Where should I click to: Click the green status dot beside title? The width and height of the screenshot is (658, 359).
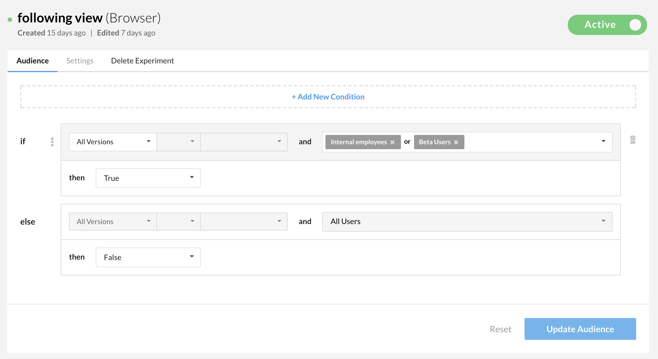[10, 19]
